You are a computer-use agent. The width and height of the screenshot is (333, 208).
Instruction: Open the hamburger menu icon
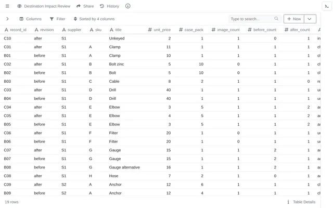coord(7,6)
